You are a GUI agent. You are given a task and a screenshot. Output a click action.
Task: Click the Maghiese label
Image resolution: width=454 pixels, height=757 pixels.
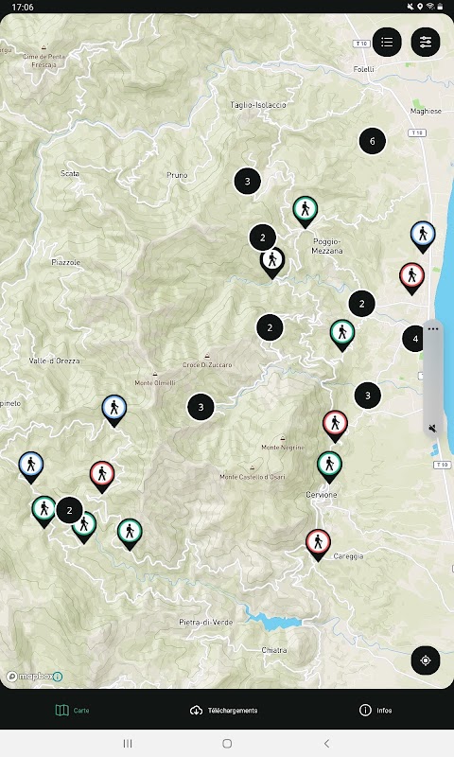click(426, 111)
